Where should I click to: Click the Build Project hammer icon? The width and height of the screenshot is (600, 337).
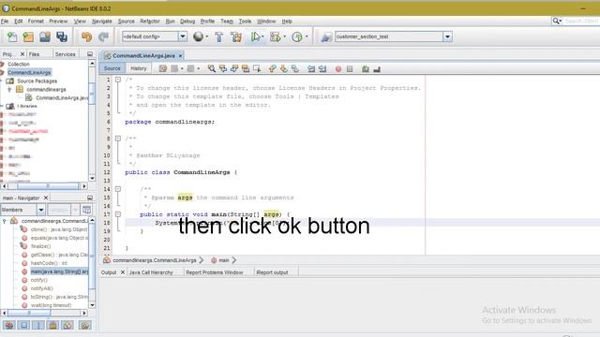pos(219,37)
